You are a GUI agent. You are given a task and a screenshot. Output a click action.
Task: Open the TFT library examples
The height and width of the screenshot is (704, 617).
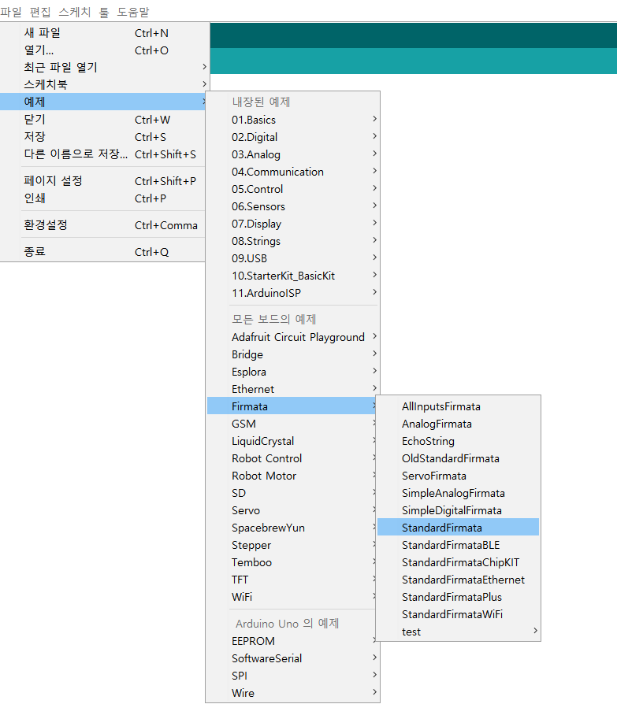pyautogui.click(x=292, y=580)
